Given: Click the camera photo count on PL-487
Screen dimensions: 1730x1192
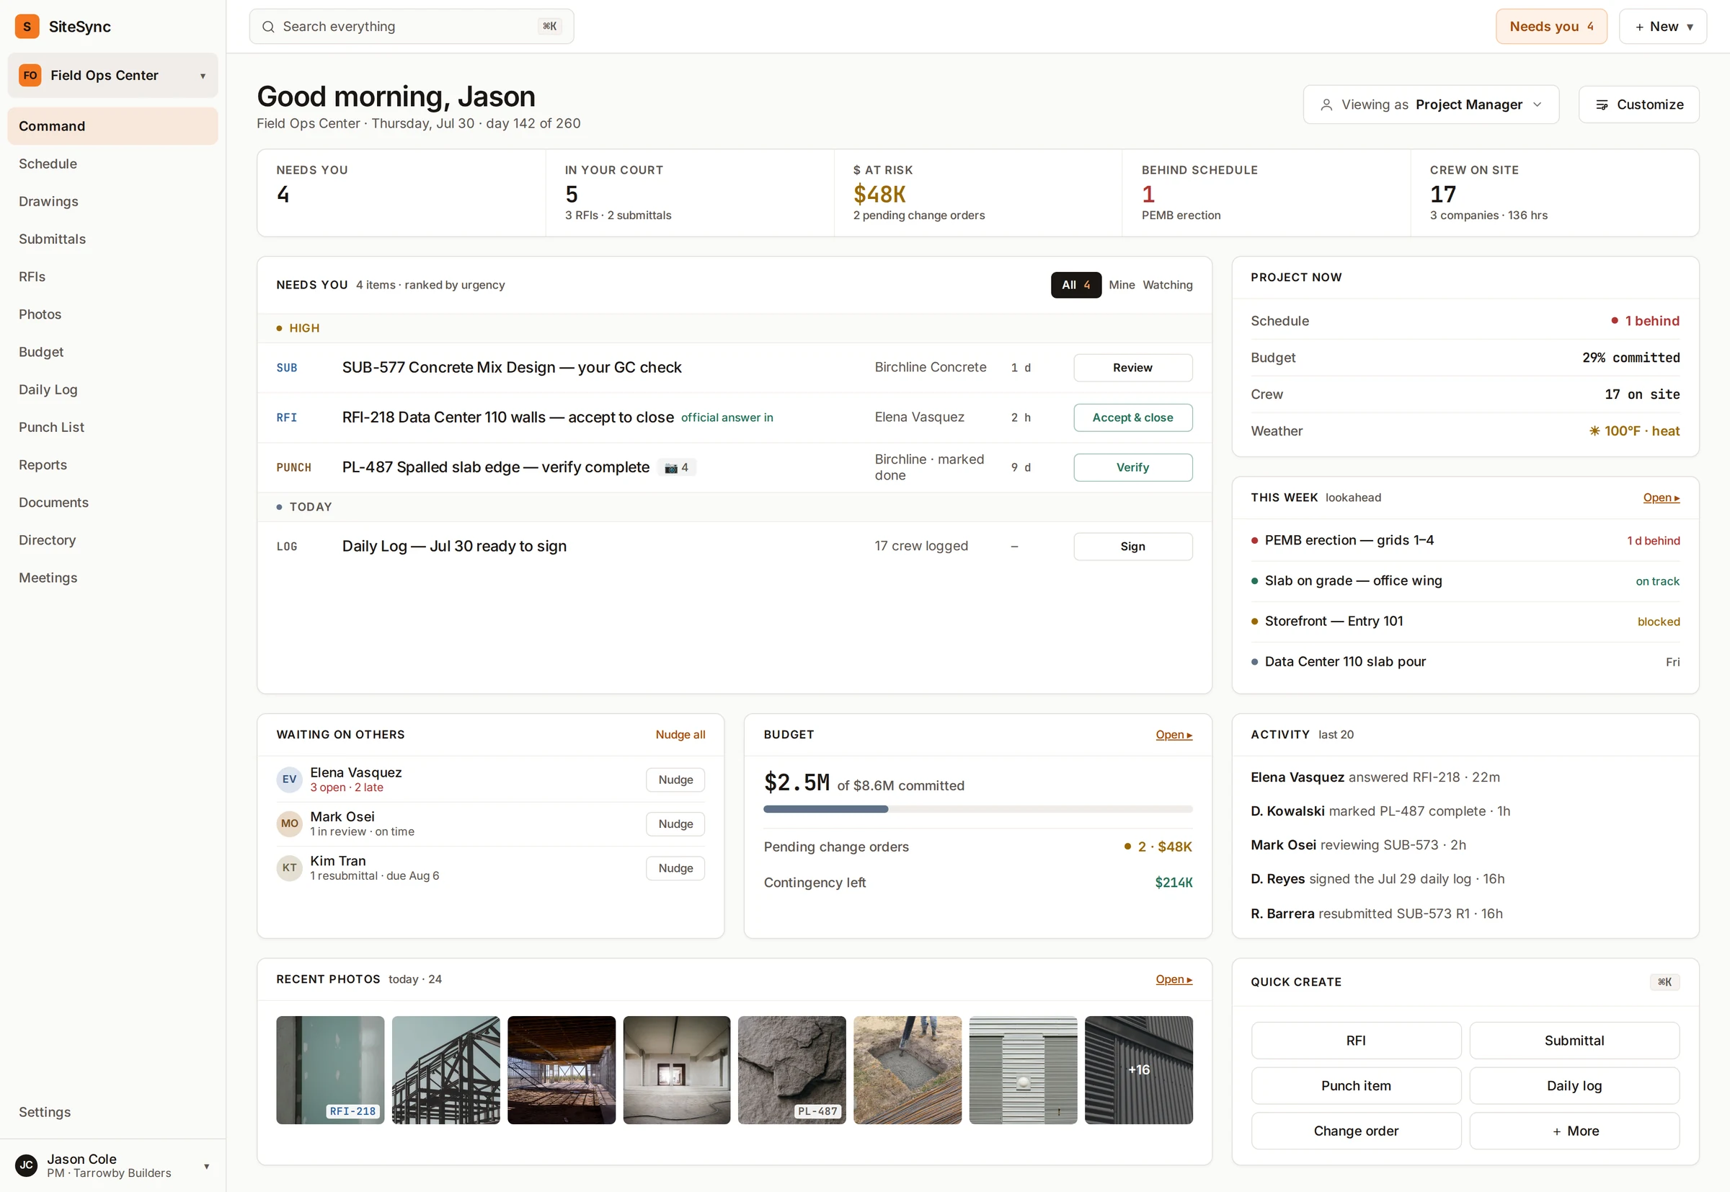Looking at the screenshot, I should (677, 467).
